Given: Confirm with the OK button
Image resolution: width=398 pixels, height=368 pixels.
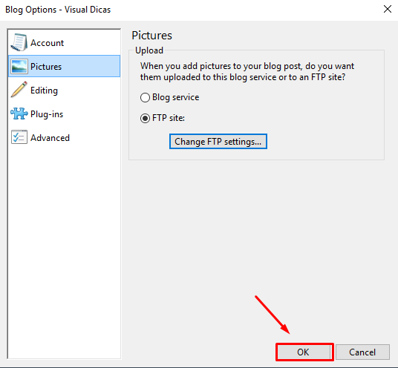Looking at the screenshot, I should click(x=304, y=352).
